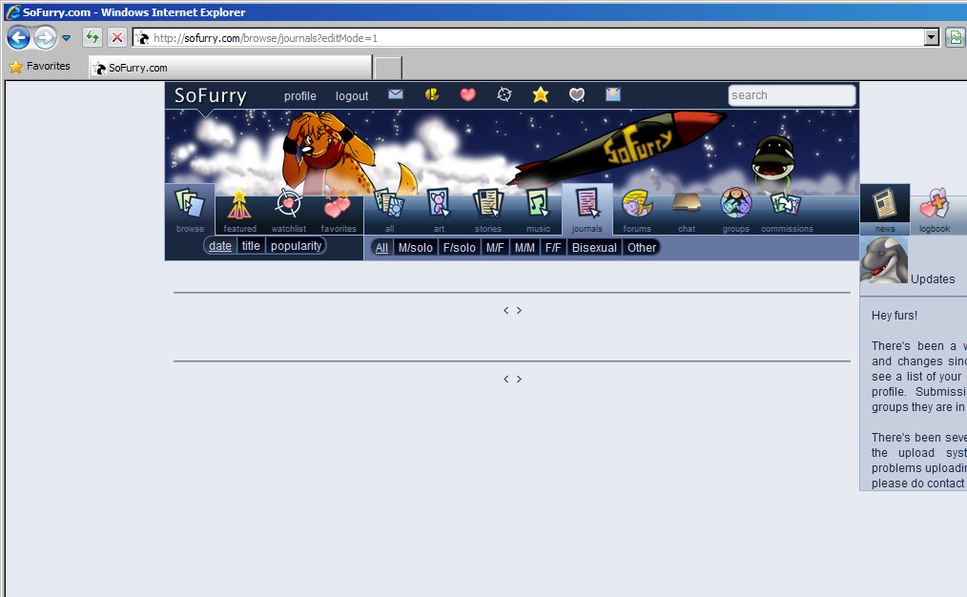Sort journals by date
The image size is (967, 597).
[220, 245]
